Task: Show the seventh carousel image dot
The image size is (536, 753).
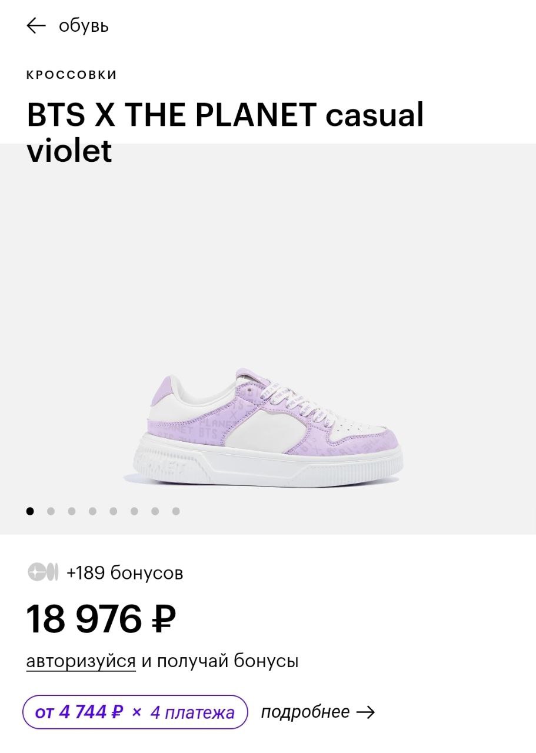Action: click(x=155, y=511)
